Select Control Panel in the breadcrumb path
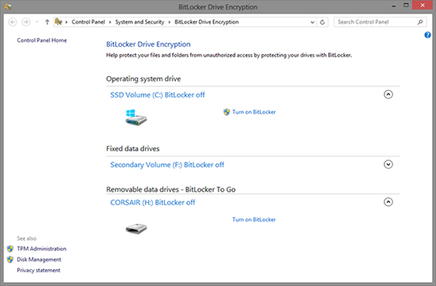Screen dimensions: 436x286 pyautogui.click(x=88, y=22)
